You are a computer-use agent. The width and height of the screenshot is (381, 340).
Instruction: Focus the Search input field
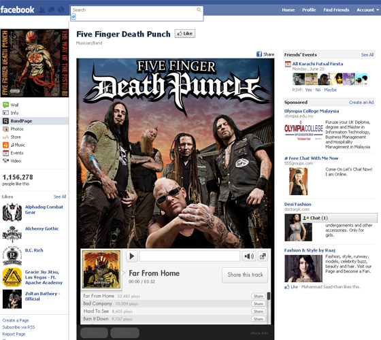coord(133,10)
